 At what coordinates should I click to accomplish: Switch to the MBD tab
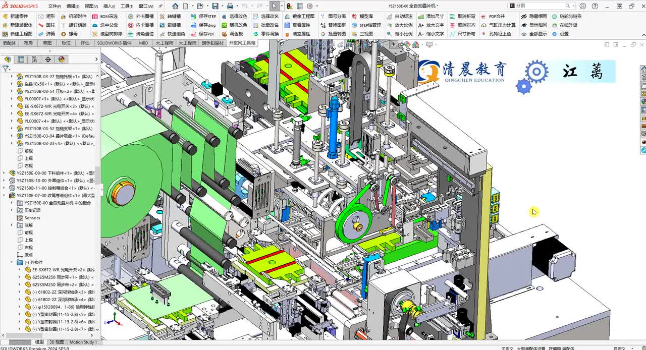pyautogui.click(x=144, y=43)
